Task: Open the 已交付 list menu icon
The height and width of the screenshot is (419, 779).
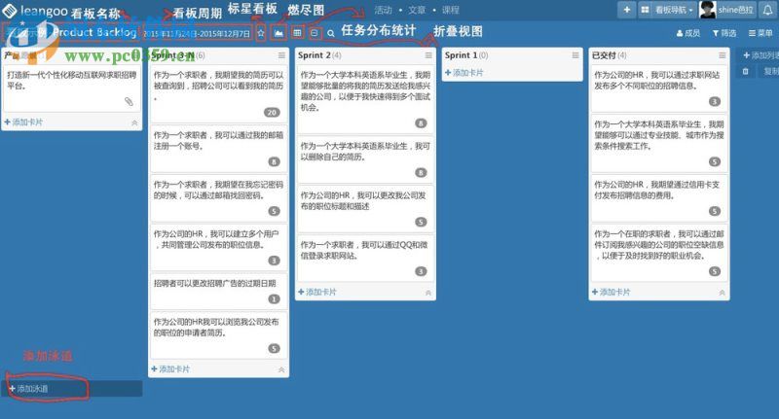Action: pyautogui.click(x=722, y=55)
